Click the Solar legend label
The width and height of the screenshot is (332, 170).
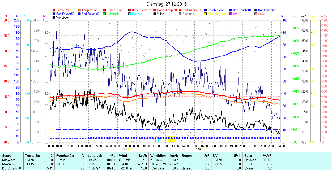pos(261,14)
